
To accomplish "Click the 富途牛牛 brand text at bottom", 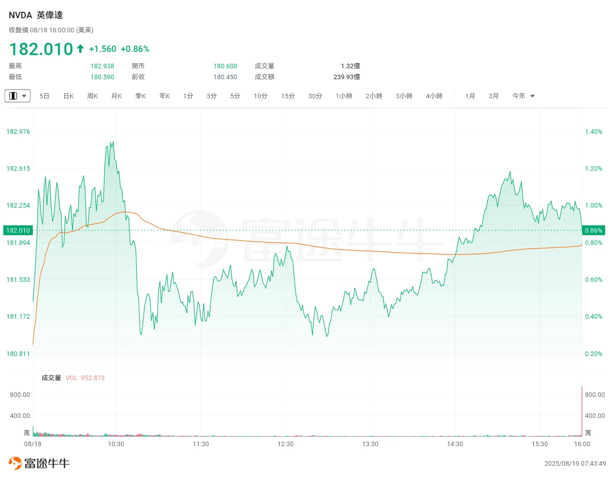I will click(47, 463).
